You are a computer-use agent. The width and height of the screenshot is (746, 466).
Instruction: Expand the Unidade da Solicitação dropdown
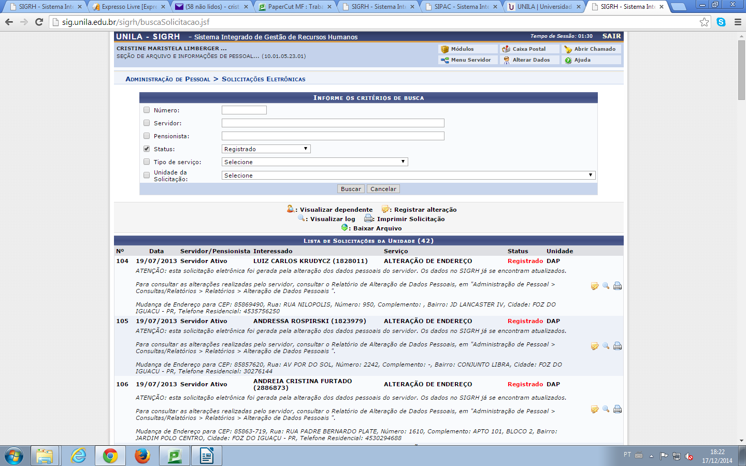408,176
